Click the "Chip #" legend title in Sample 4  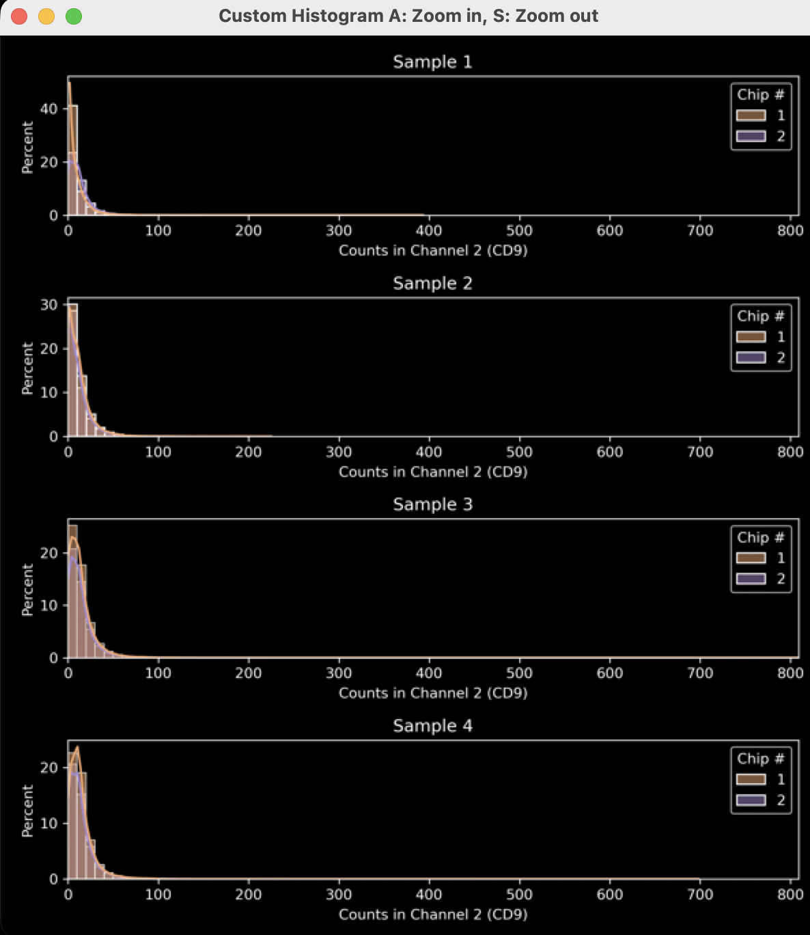[760, 759]
